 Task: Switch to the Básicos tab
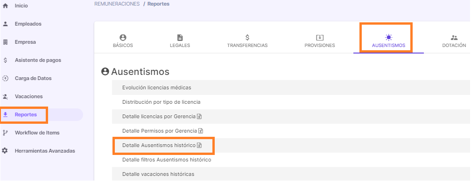[x=123, y=41]
